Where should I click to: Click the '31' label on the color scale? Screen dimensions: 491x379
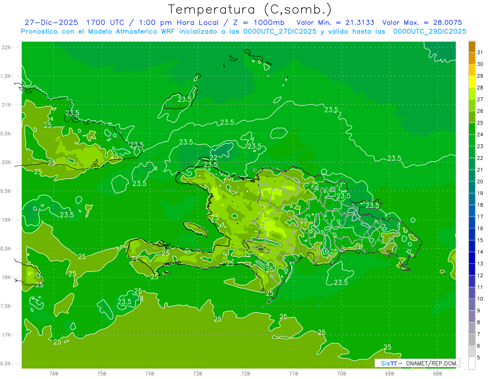coord(480,52)
